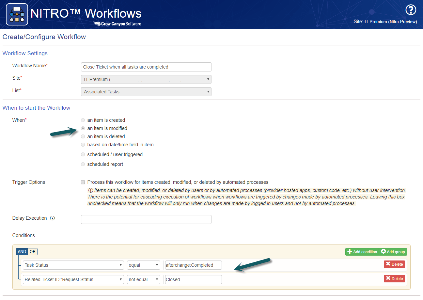Screen dimensions: 423x300
Task: Click the Delay Execution input field
Action: 146,219
